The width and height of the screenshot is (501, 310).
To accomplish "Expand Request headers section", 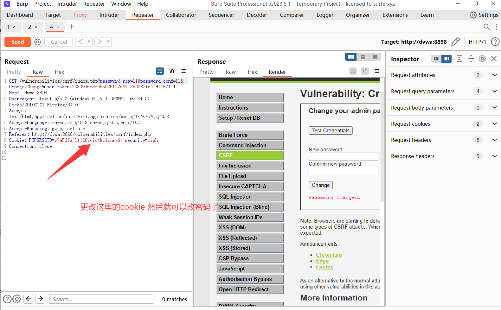I will pyautogui.click(x=494, y=140).
